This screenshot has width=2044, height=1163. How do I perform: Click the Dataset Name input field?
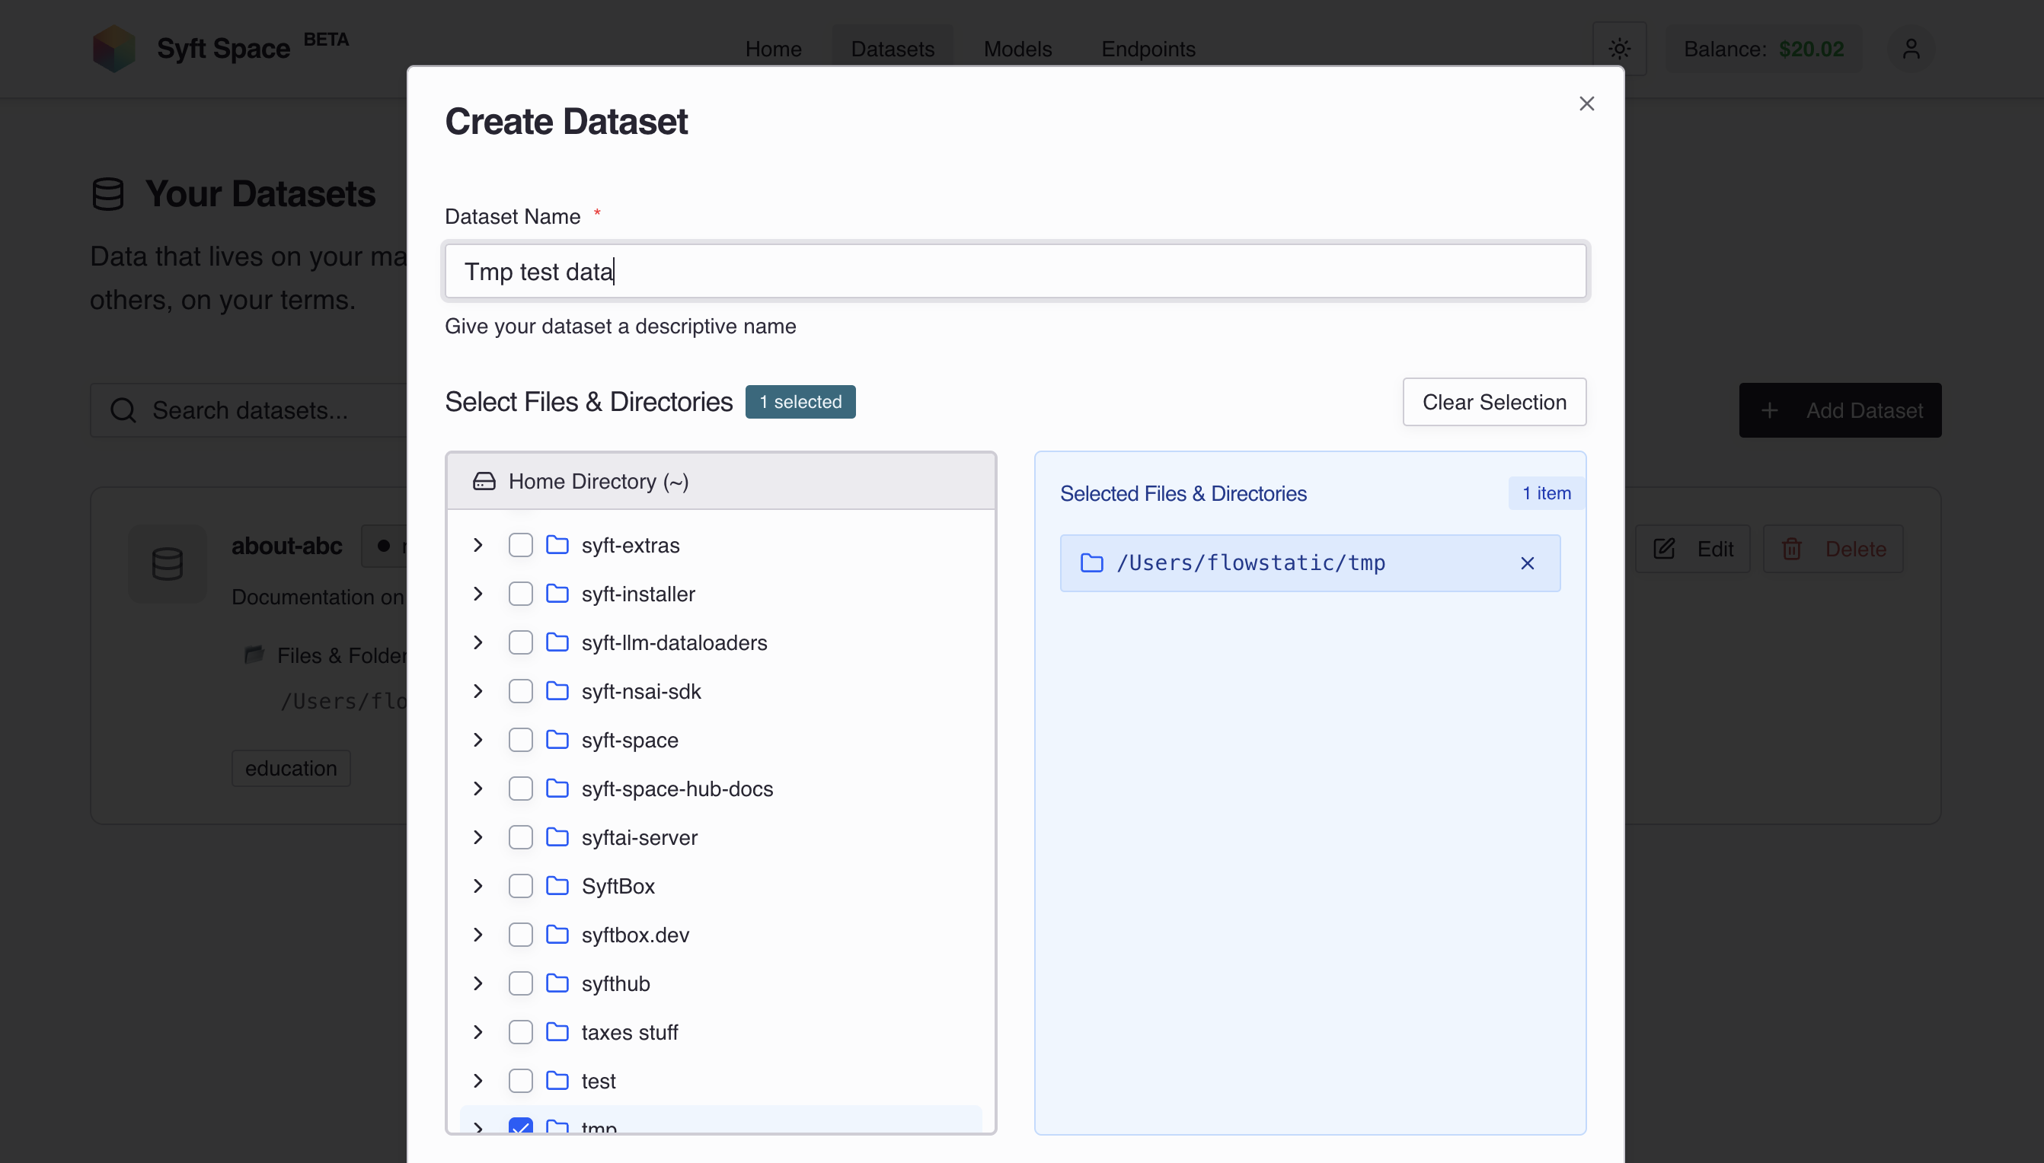[1015, 272]
